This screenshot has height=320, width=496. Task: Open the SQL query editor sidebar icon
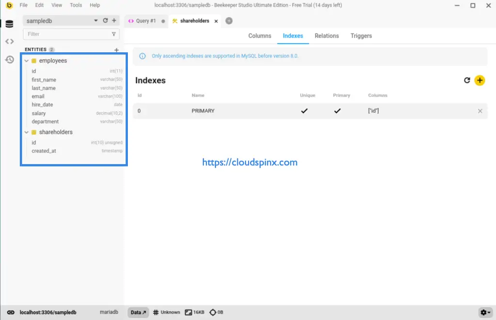point(10,41)
